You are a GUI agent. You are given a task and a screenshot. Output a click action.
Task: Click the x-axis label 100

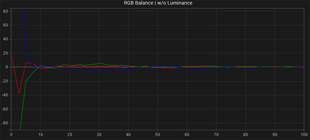click(x=304, y=135)
